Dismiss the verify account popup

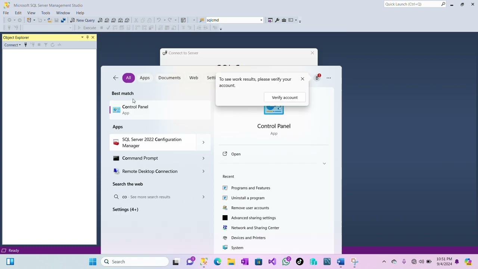(x=302, y=79)
